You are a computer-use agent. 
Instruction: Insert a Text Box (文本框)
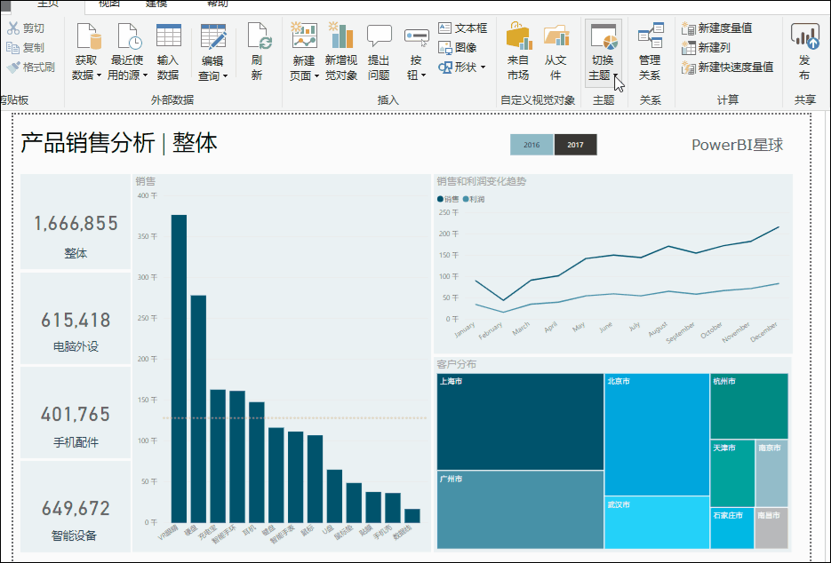[x=462, y=28]
